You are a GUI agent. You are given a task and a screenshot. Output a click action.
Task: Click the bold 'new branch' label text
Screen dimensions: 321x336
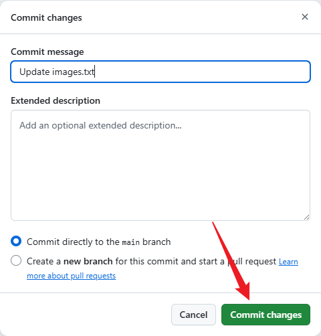coord(88,261)
